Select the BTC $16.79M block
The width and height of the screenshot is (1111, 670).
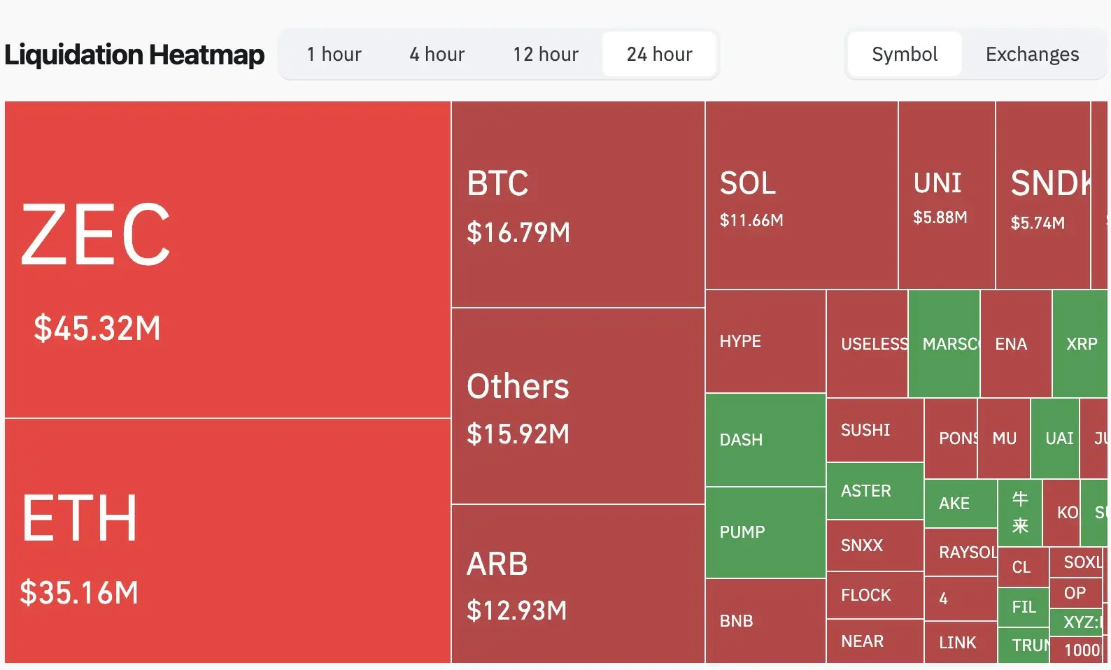pyautogui.click(x=578, y=204)
